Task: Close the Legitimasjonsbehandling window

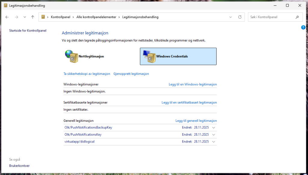Action: pos(300,5)
